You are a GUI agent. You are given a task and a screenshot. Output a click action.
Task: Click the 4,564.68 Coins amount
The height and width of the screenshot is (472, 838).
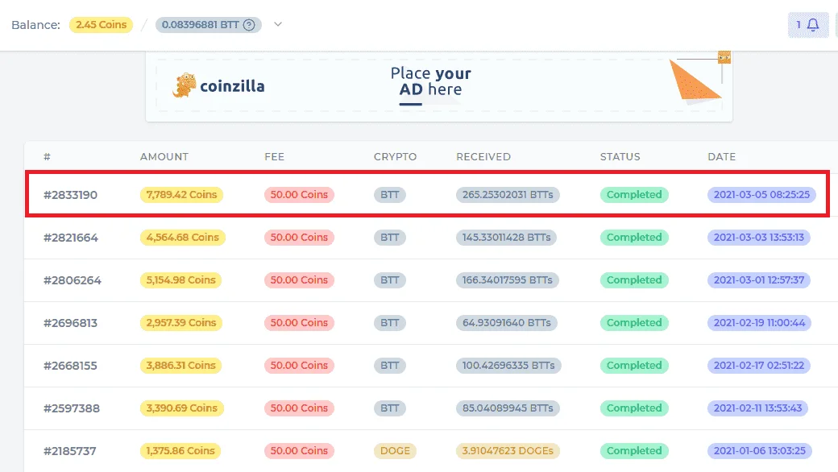[x=183, y=237]
